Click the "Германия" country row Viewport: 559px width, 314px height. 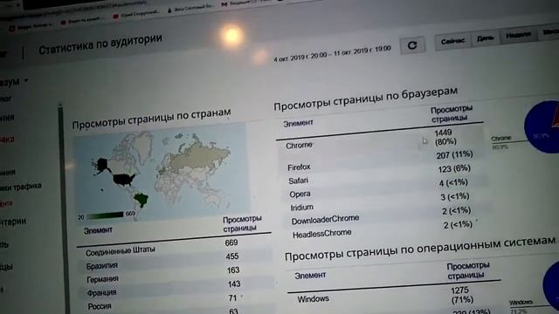pos(175,275)
